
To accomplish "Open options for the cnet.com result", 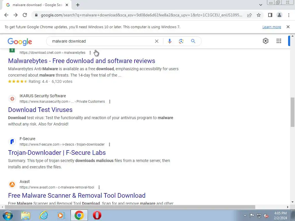I will point(90,53).
